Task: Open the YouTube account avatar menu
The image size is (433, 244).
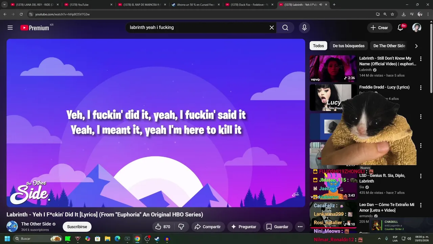Action: pyautogui.click(x=417, y=28)
